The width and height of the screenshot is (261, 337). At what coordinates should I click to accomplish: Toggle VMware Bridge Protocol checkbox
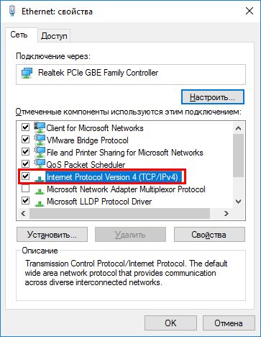pos(25,139)
